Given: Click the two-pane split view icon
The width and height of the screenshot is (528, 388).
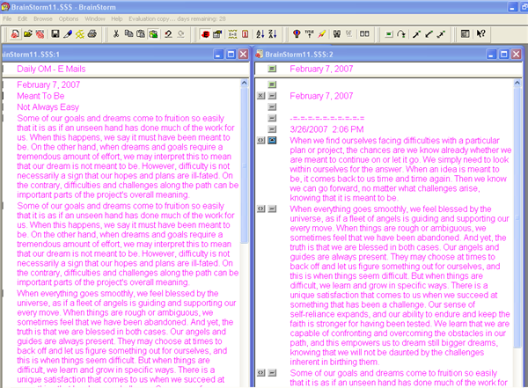Looking at the screenshot, I should click(364, 34).
